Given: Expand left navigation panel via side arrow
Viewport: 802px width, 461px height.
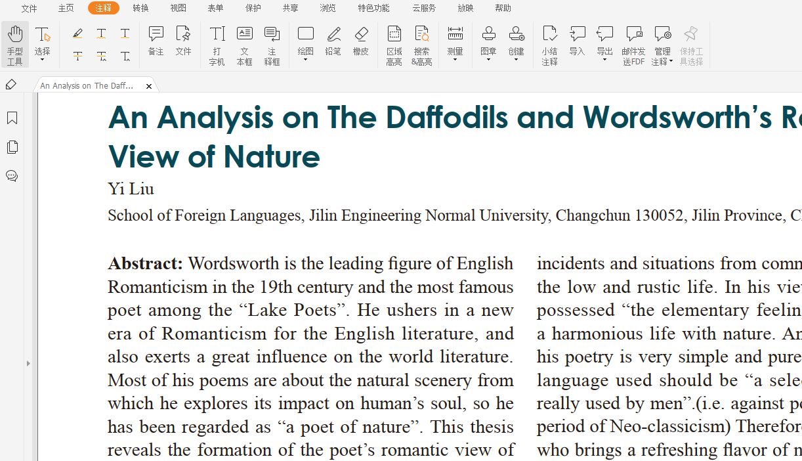Looking at the screenshot, I should 28,363.
